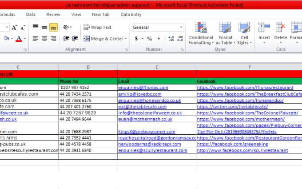Open the Orientation dropdown arrow

tap(71, 27)
